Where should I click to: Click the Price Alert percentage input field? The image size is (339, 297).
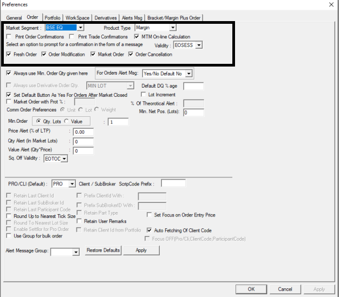(83, 132)
